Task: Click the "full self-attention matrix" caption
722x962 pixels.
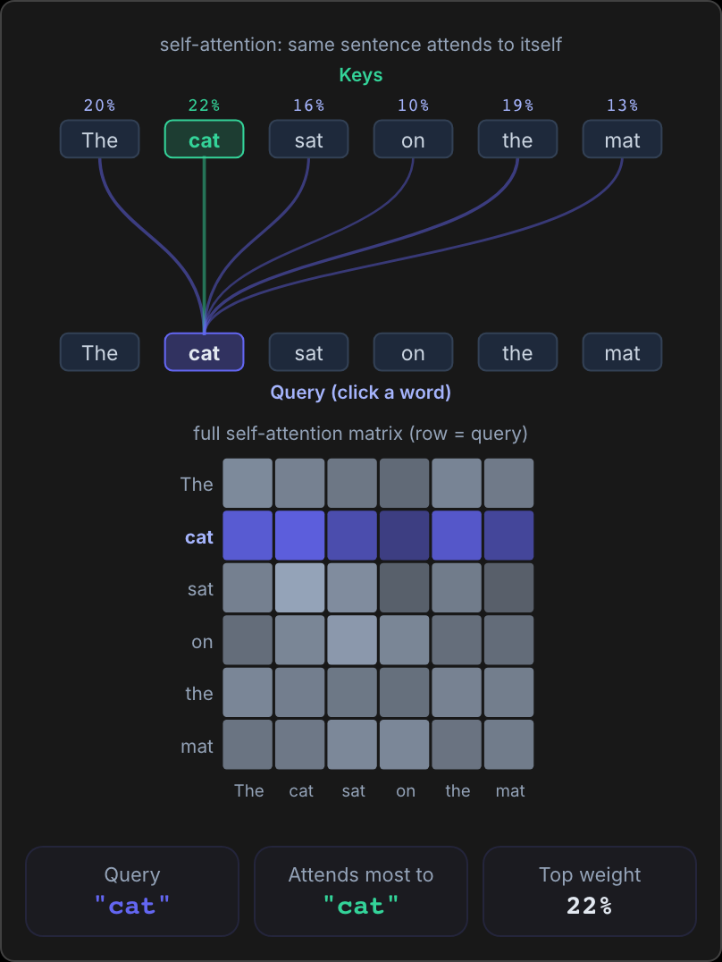Action: pyautogui.click(x=361, y=433)
